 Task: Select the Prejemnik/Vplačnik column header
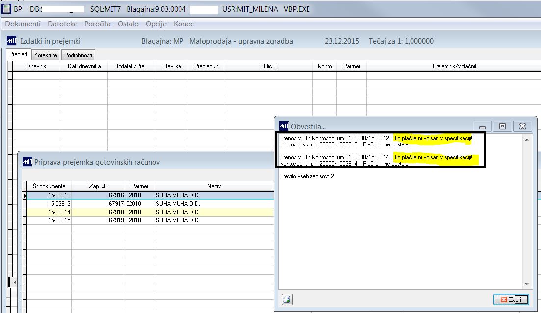pyautogui.click(x=455, y=66)
